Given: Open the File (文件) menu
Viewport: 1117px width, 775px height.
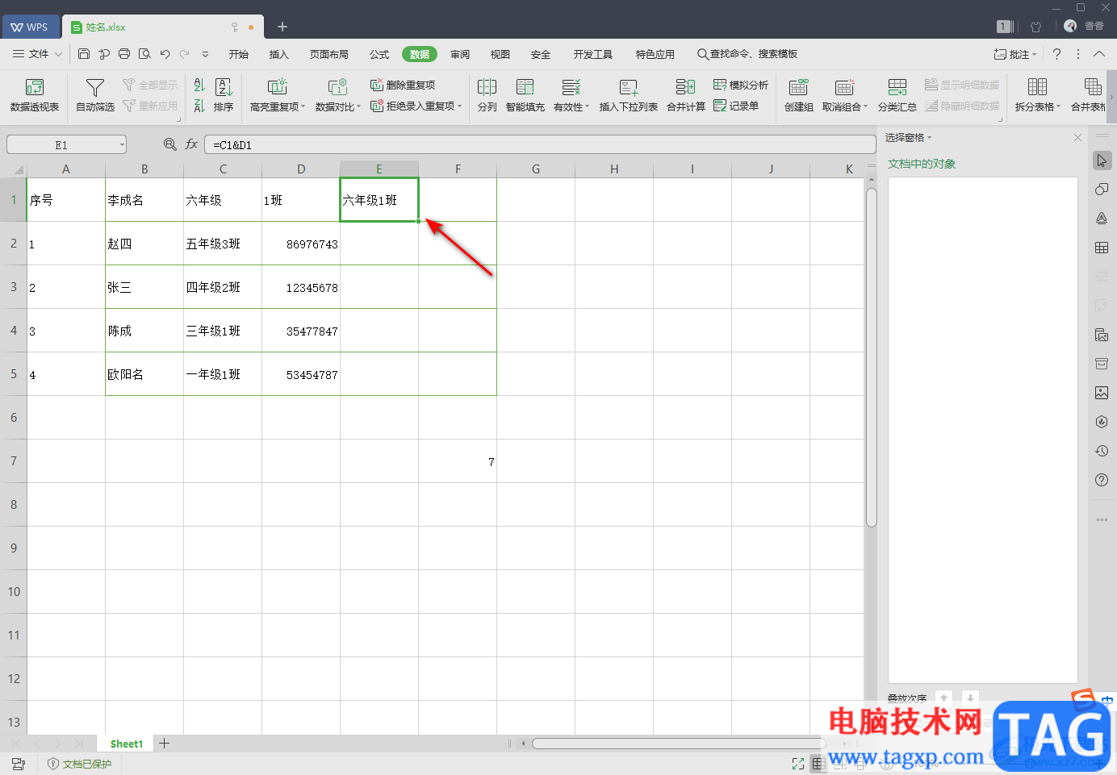Looking at the screenshot, I should coord(37,54).
